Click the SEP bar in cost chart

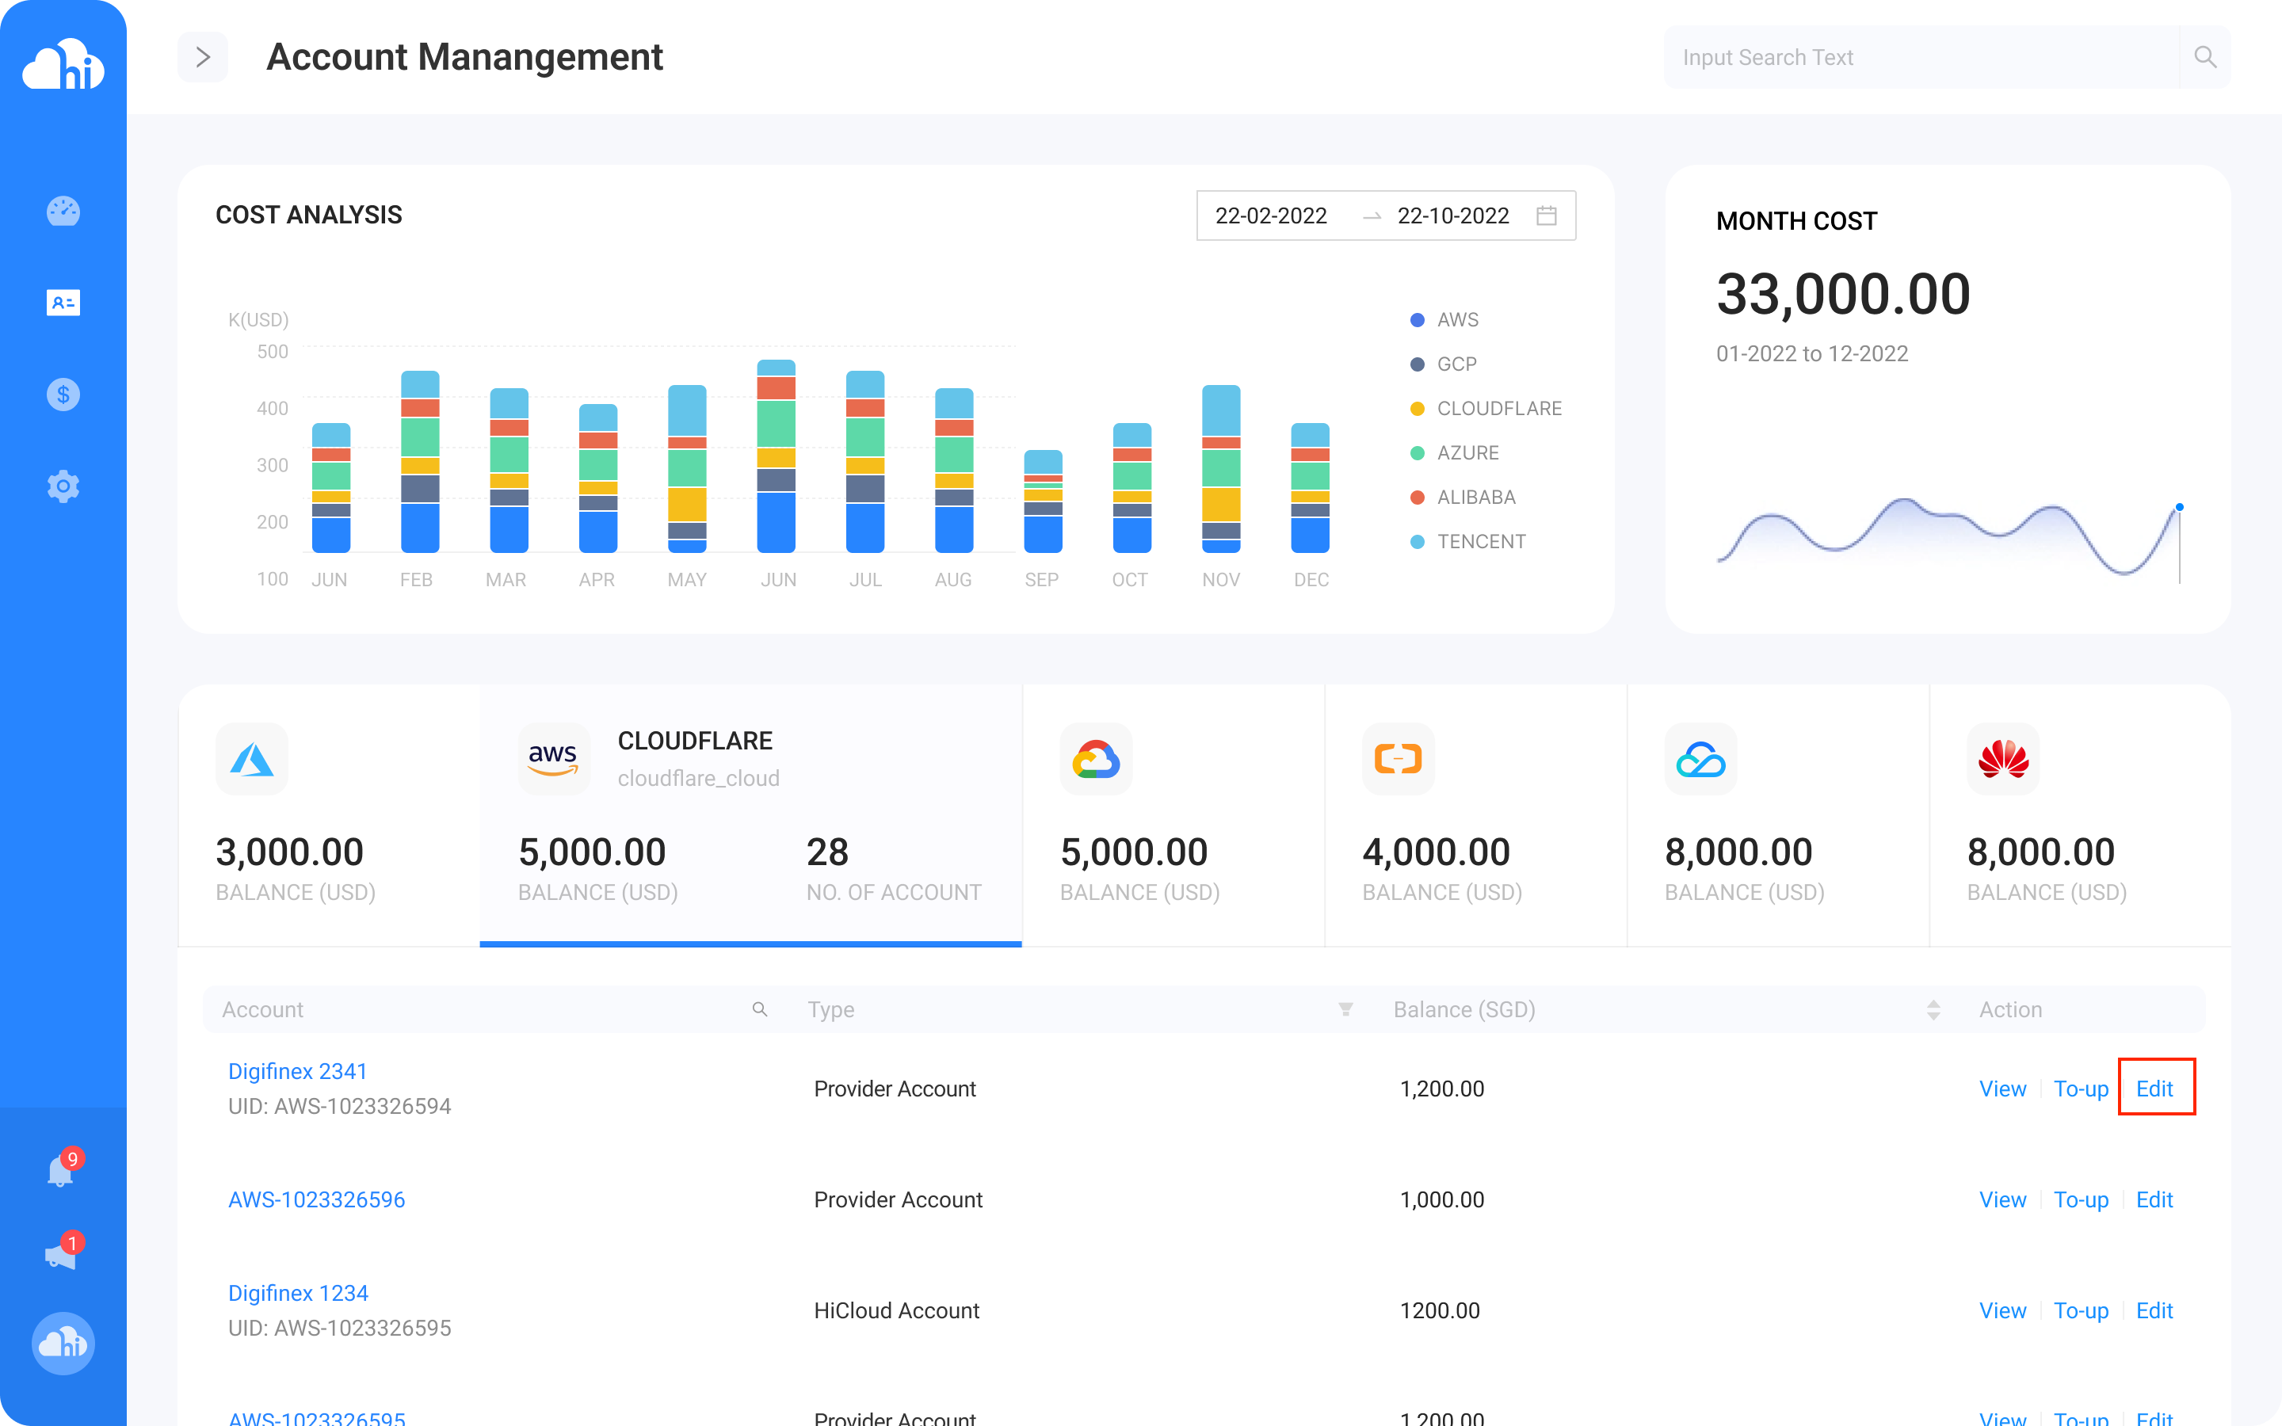[x=1043, y=501]
